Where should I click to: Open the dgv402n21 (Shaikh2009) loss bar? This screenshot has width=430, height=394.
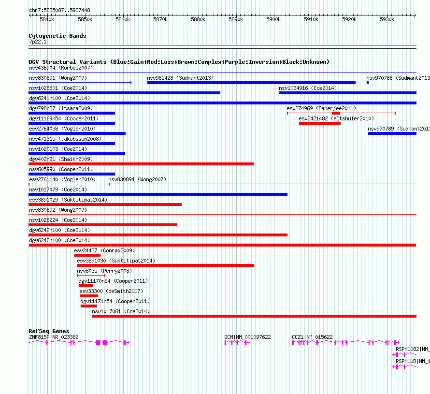click(x=141, y=164)
